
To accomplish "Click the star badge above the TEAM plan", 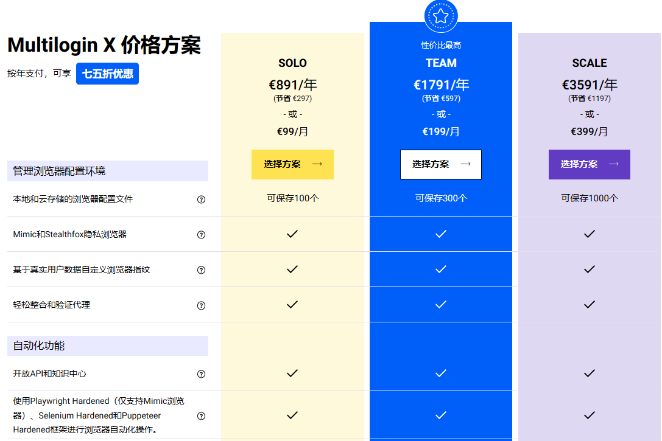I will (x=441, y=16).
